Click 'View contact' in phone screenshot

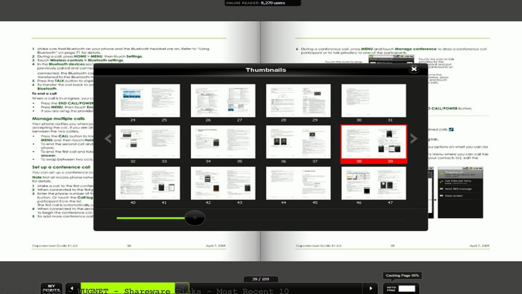pos(454,196)
